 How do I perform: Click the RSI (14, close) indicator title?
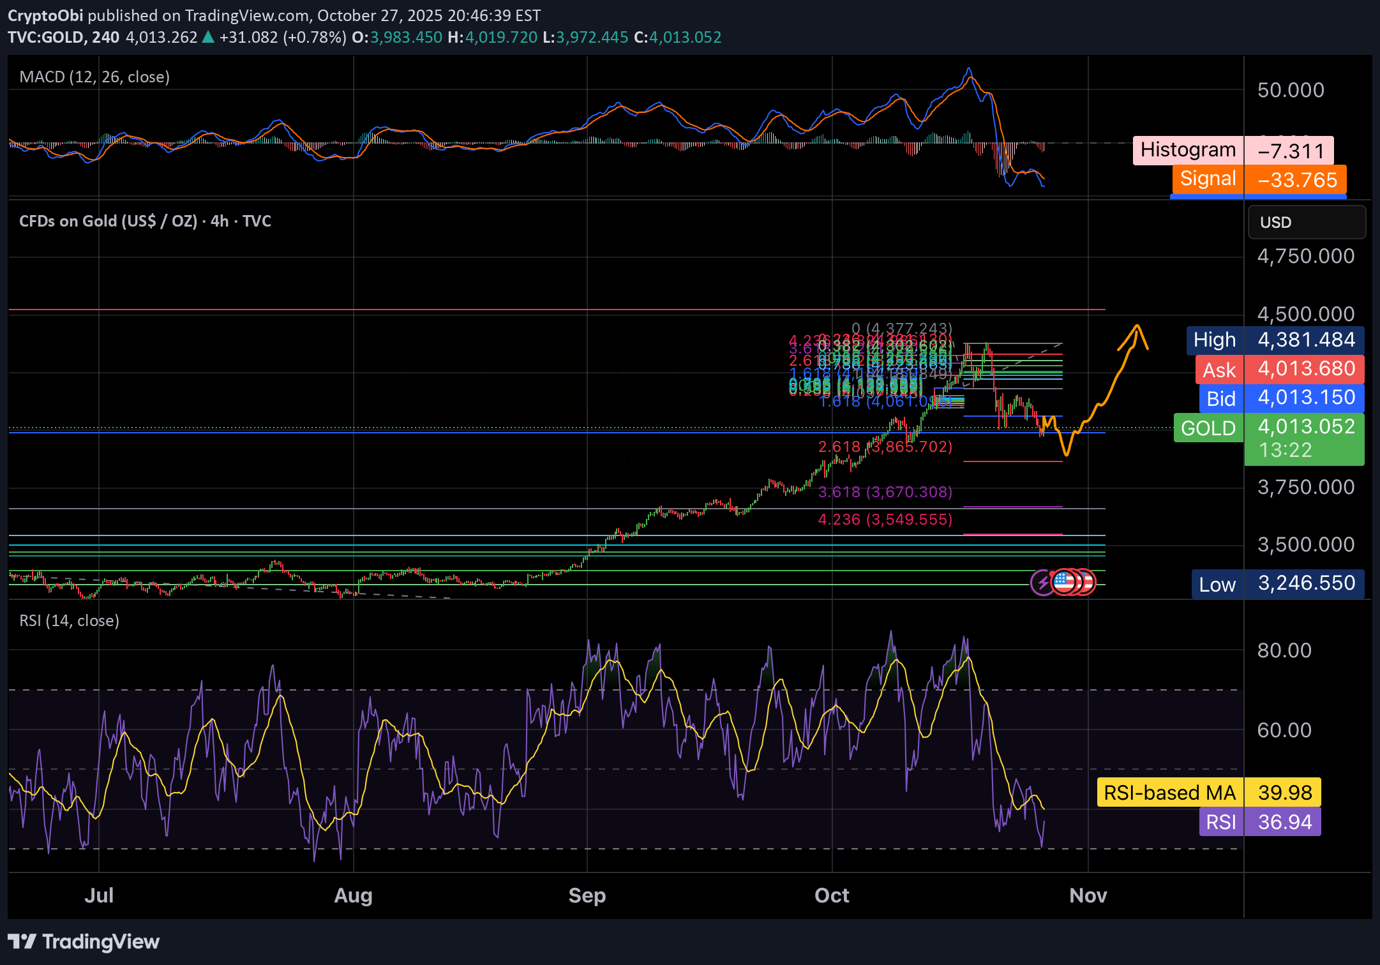70,621
